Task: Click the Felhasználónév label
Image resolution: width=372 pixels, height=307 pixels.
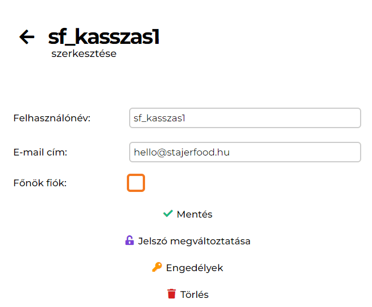Action: pos(52,118)
